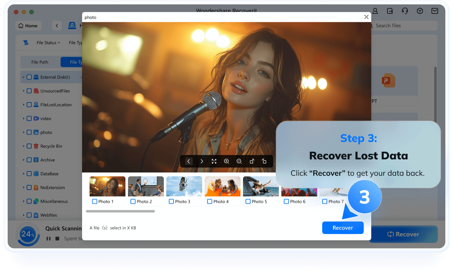
Task: Show the previous photo with left arrow
Action: tap(189, 161)
